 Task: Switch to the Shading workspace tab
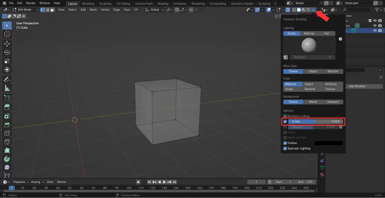pyautogui.click(x=163, y=4)
